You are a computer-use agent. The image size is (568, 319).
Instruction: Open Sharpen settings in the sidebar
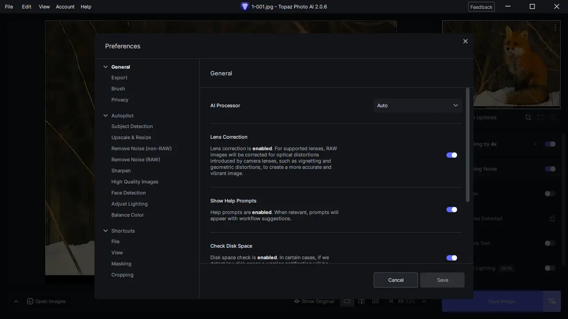tap(121, 171)
